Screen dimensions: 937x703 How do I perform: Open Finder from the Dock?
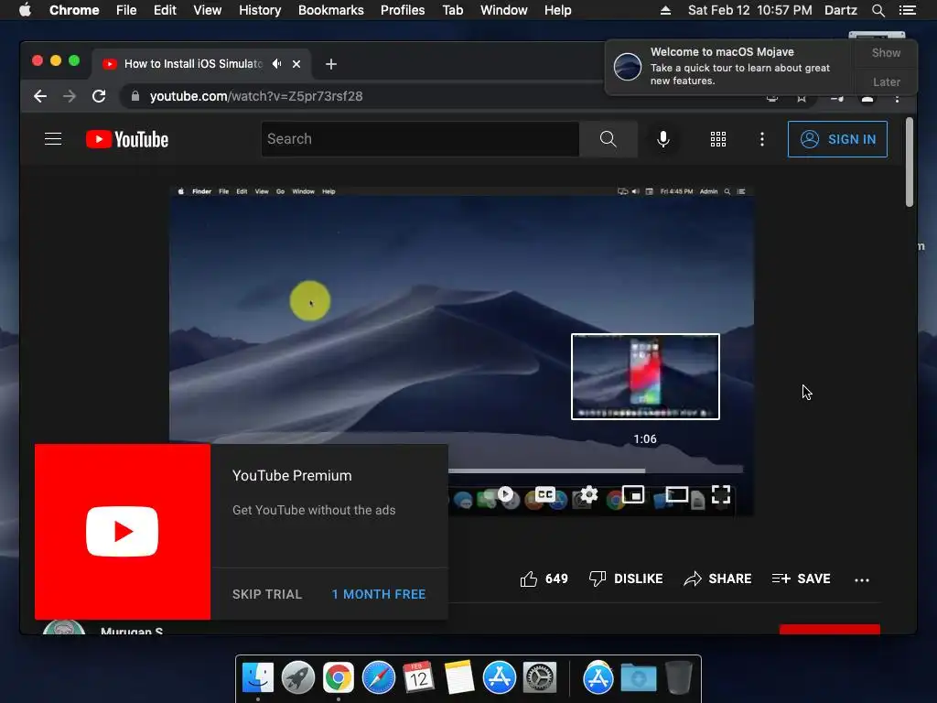coord(258,678)
